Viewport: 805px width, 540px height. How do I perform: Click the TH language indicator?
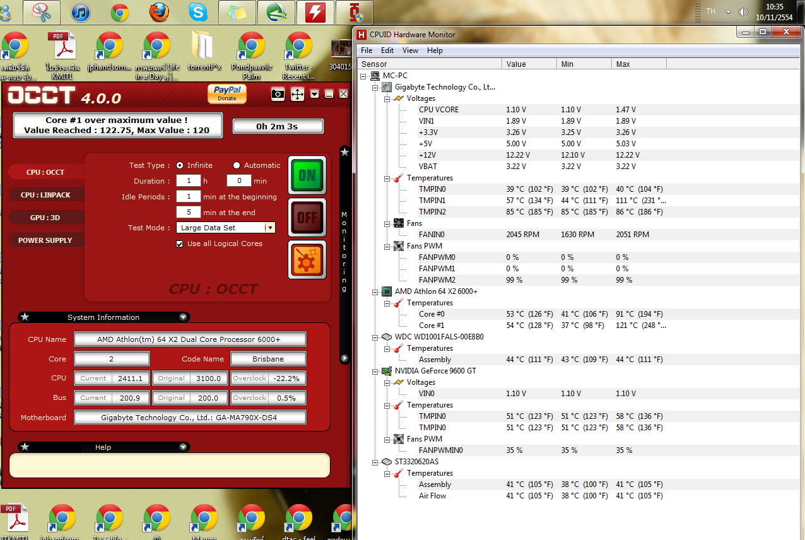tap(711, 12)
